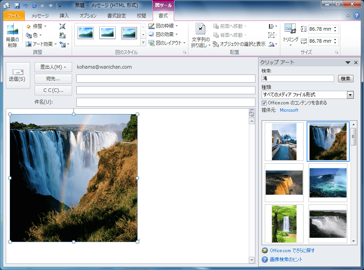The width and height of the screenshot is (364, 270).
Task: Switch to the 挿入 tab
Action: [64, 16]
